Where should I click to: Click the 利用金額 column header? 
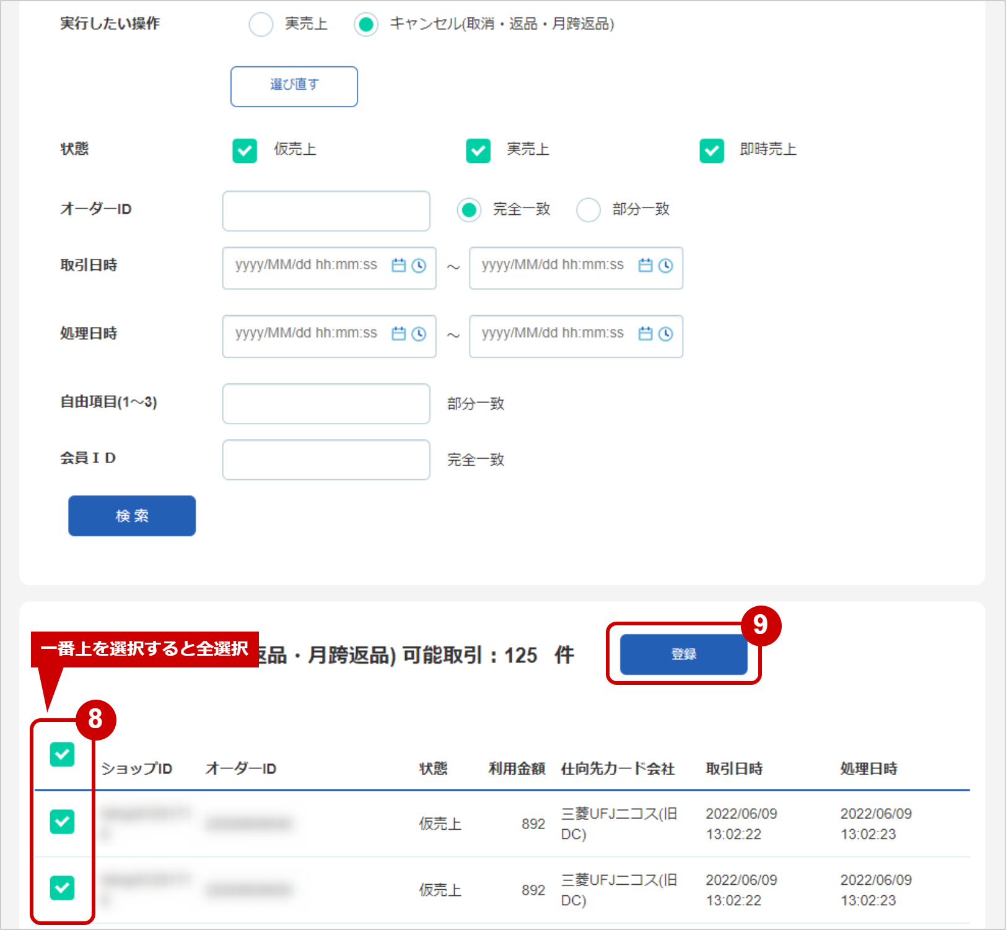pyautogui.click(x=517, y=768)
